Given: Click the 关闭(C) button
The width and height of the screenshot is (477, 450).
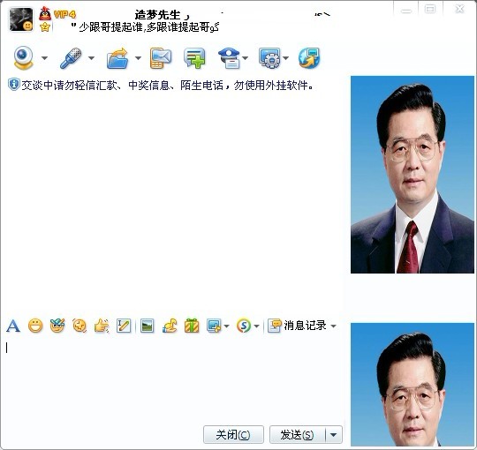Looking at the screenshot, I should tap(233, 435).
